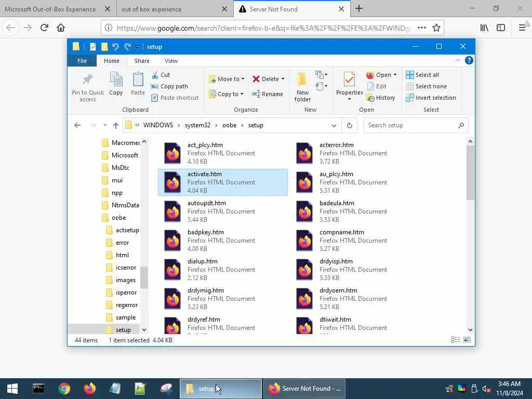Refresh the Explorer address bar
This screenshot has width=532, height=399.
[x=350, y=126]
